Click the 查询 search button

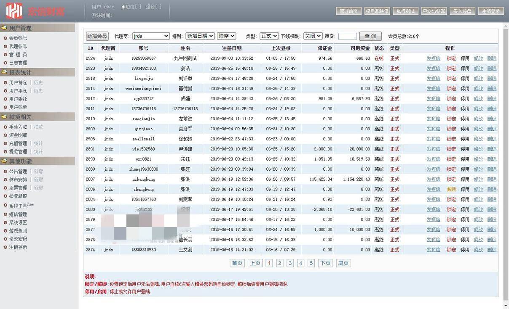coord(370,36)
